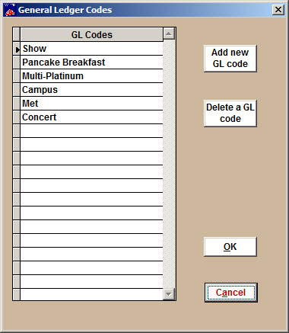Screen dimensions: 289x333
Task: Confirm with the OK button
Action: pyautogui.click(x=230, y=247)
